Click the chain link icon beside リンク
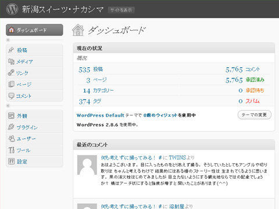The image size is (279, 209). pos(11,73)
